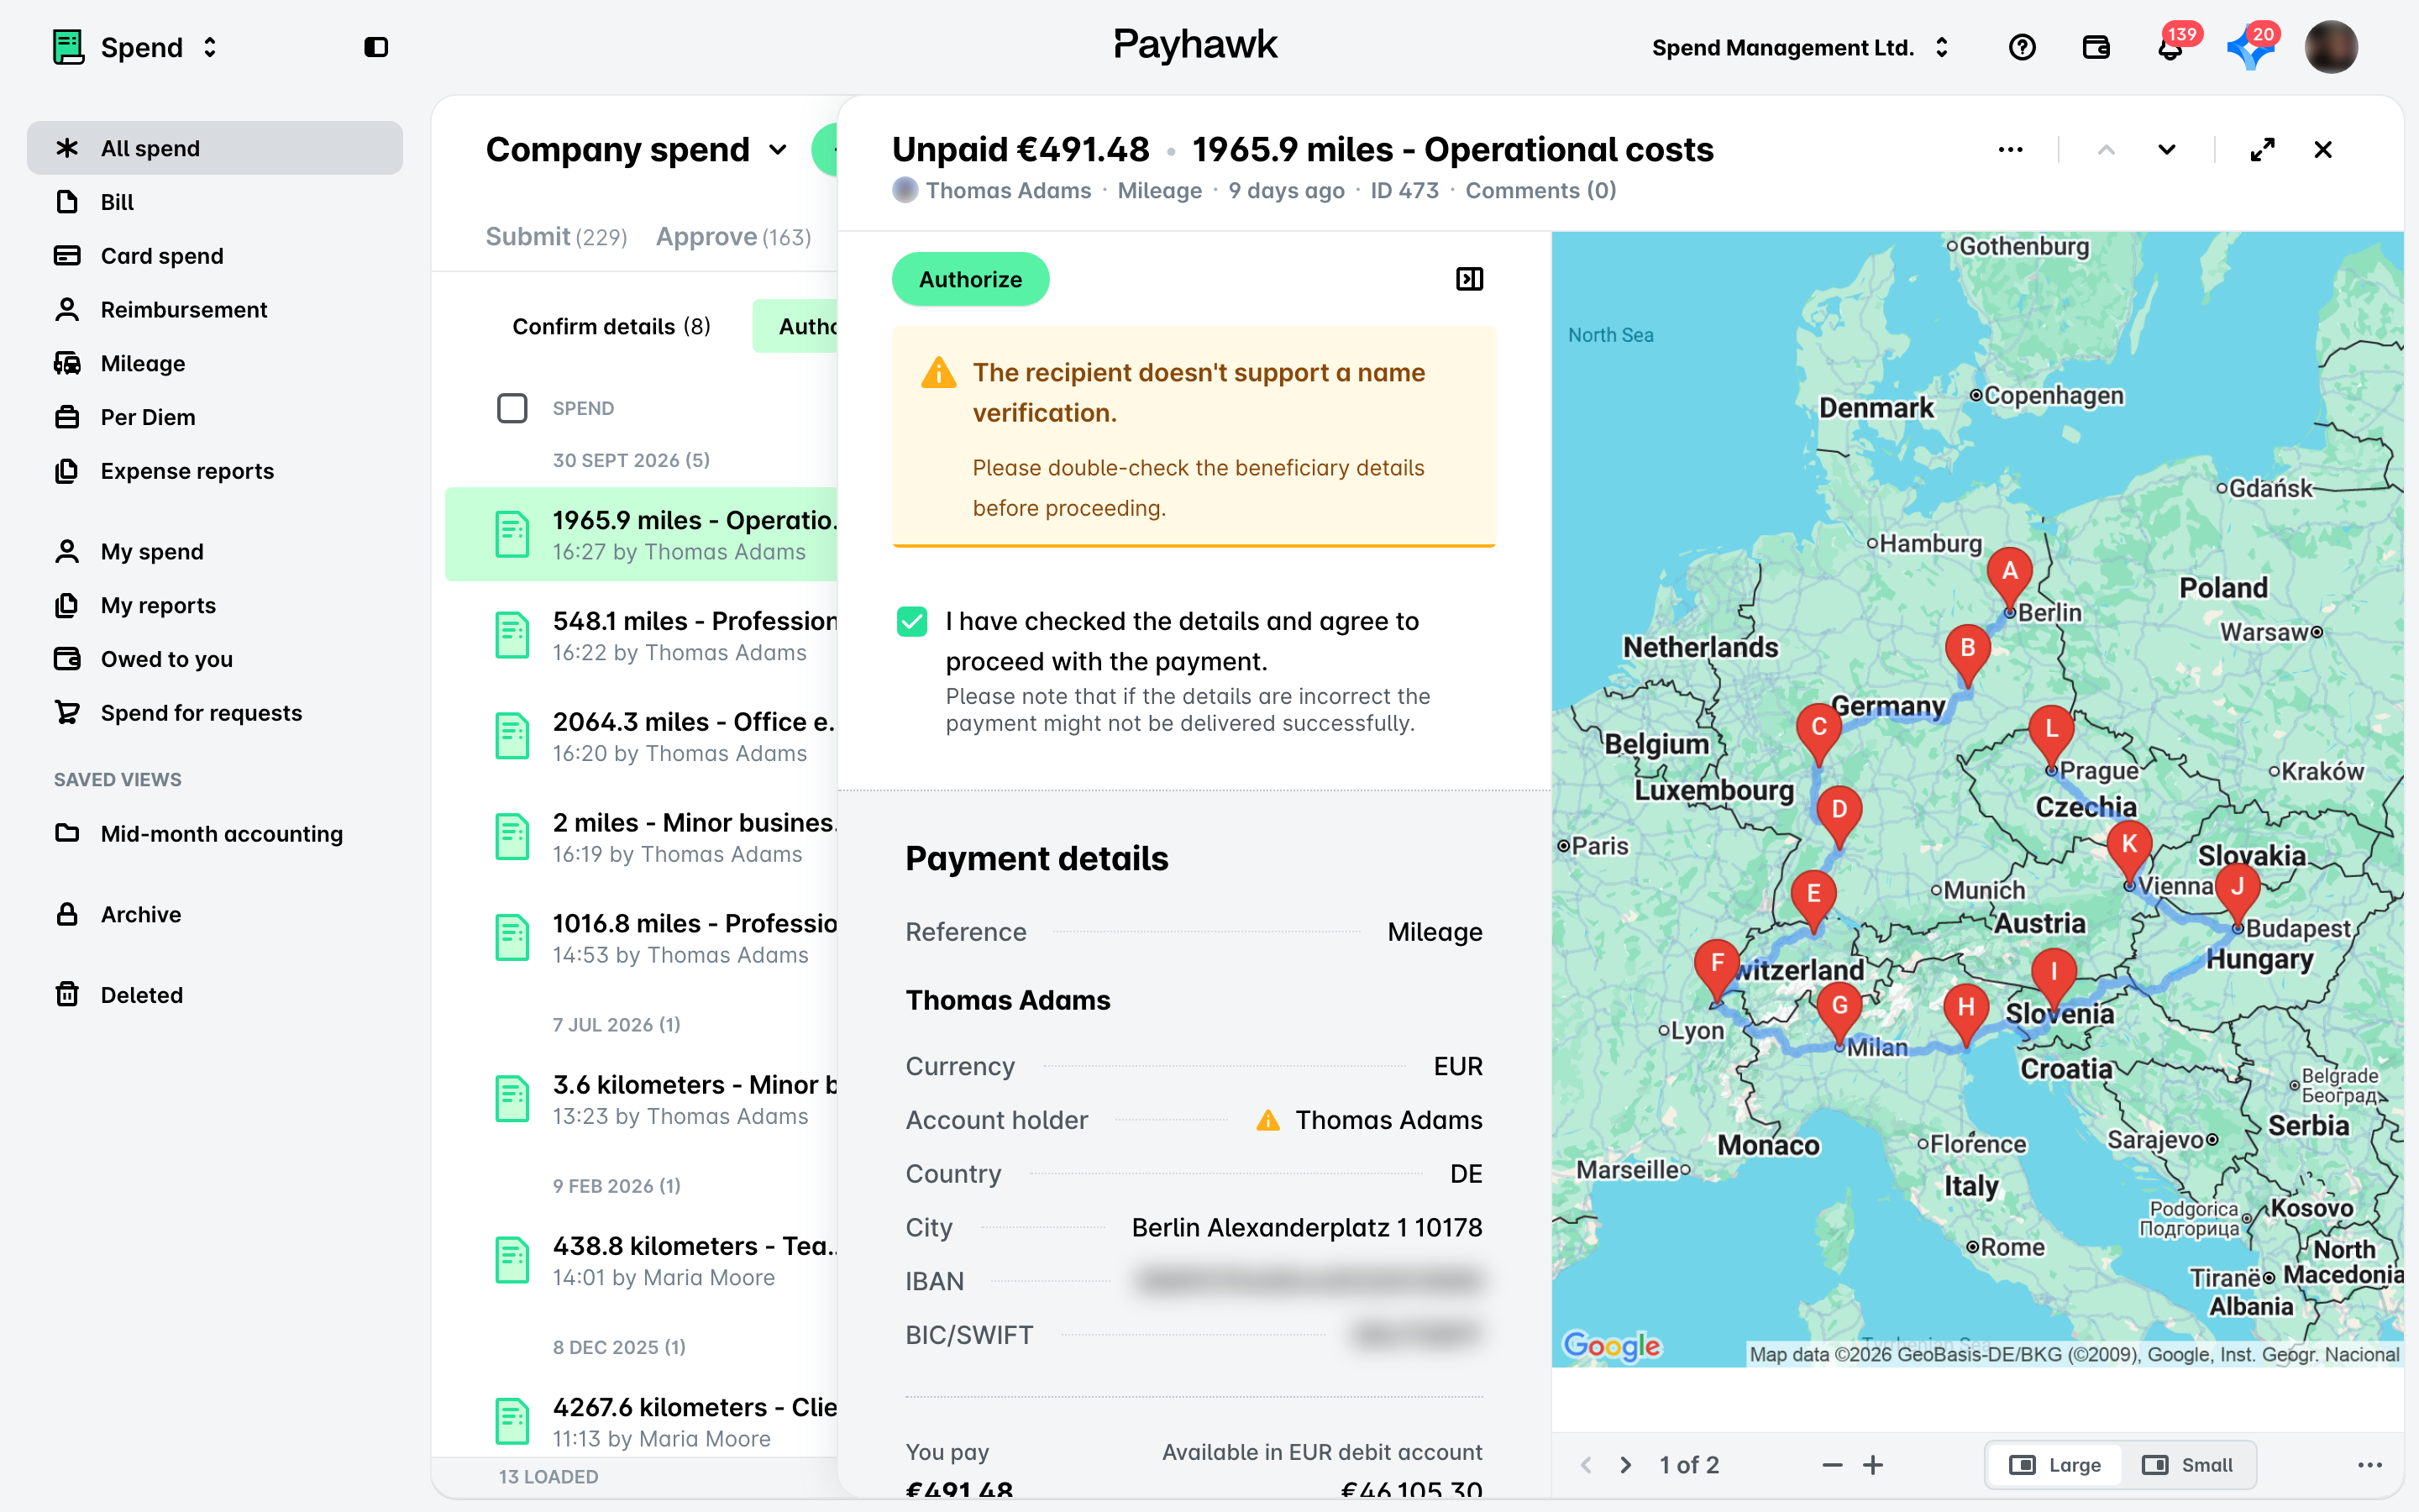Open Card spend in the sidebar
The height and width of the screenshot is (1512, 2419).
pyautogui.click(x=215, y=256)
